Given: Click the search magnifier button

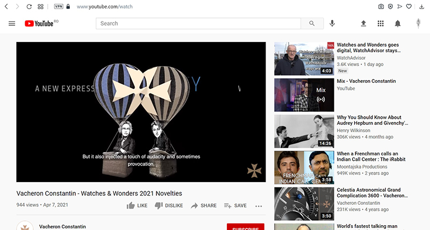Looking at the screenshot, I should point(312,24).
